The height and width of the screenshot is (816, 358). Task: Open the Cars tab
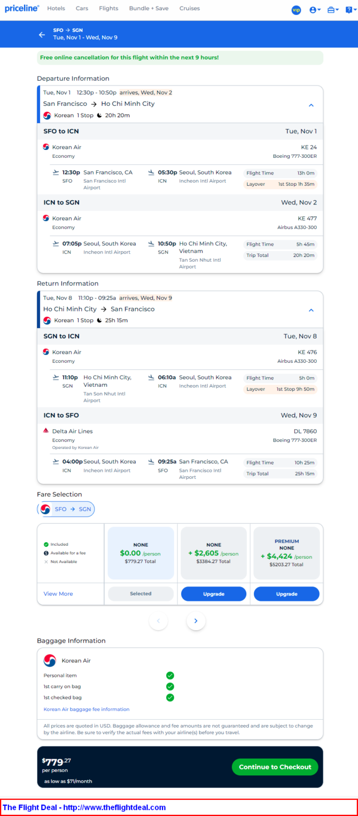pyautogui.click(x=82, y=9)
